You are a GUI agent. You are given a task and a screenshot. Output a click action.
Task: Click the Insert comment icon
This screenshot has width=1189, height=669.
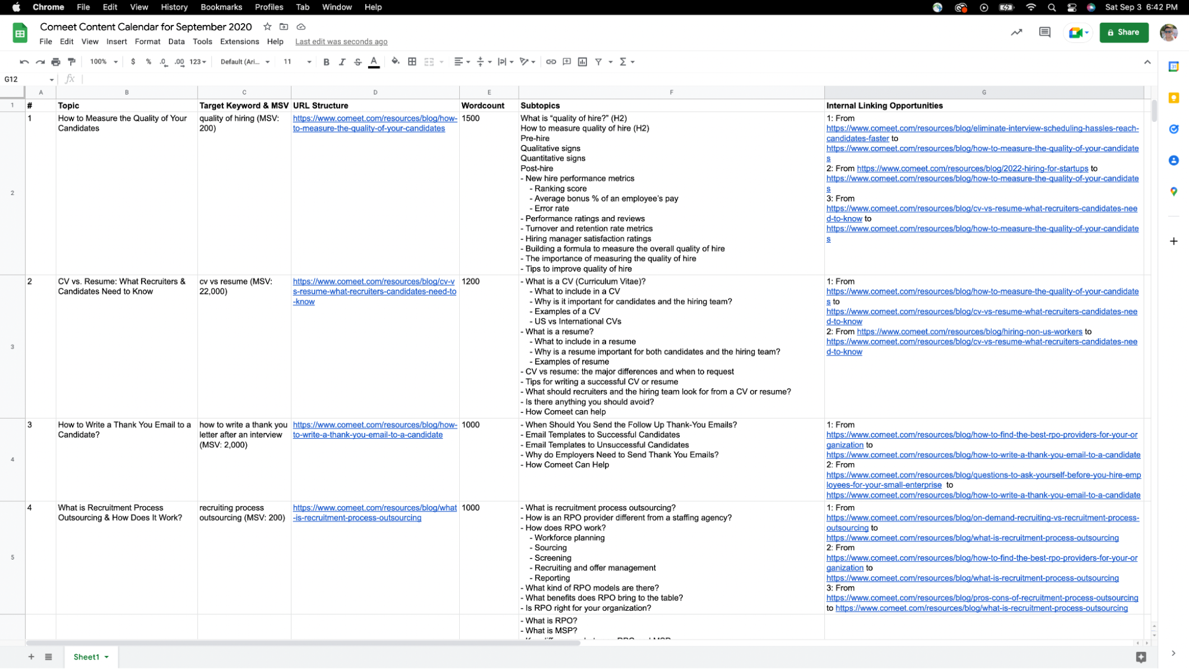(567, 62)
